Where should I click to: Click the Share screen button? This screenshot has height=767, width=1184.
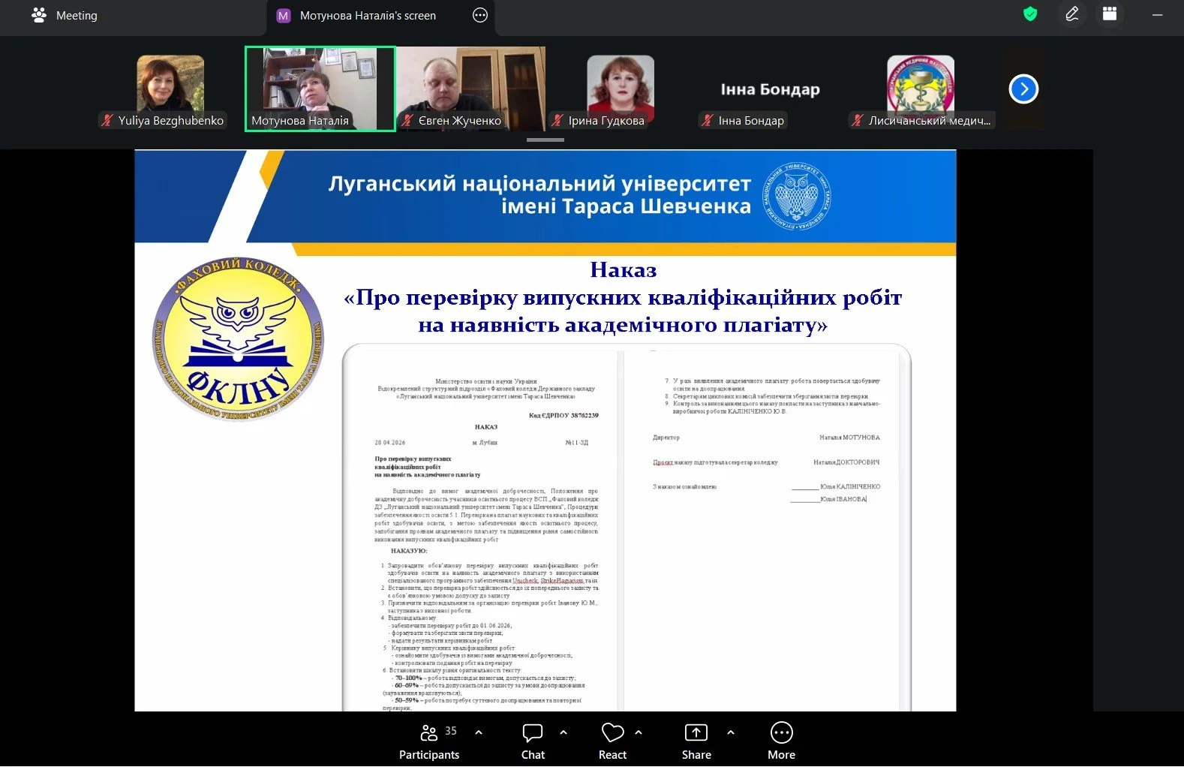(x=696, y=741)
